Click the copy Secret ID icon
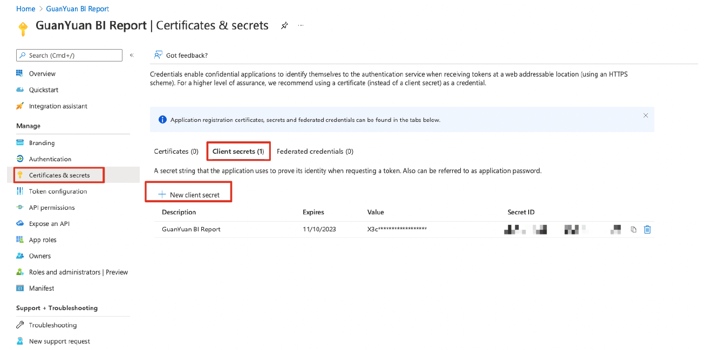Viewport: 724px width, 350px height. coord(633,230)
